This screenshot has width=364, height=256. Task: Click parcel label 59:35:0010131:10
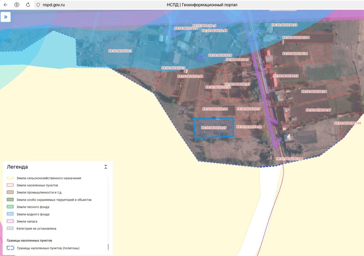pos(249,127)
